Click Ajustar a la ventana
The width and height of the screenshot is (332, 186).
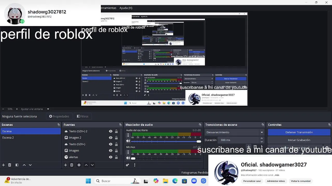point(32,109)
